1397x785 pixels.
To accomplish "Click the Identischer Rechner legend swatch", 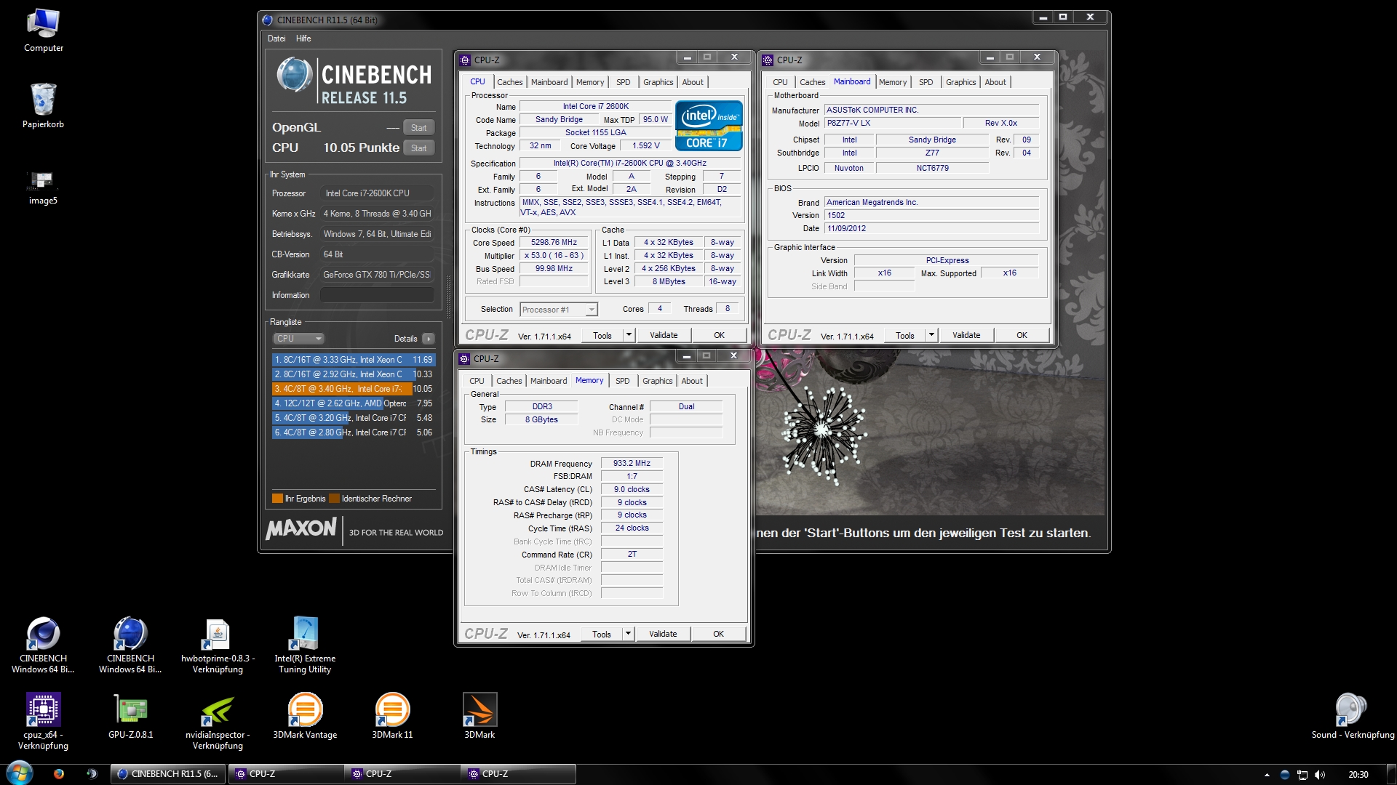I will point(334,499).
